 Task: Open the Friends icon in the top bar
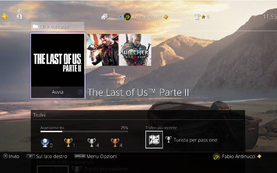click(104, 17)
